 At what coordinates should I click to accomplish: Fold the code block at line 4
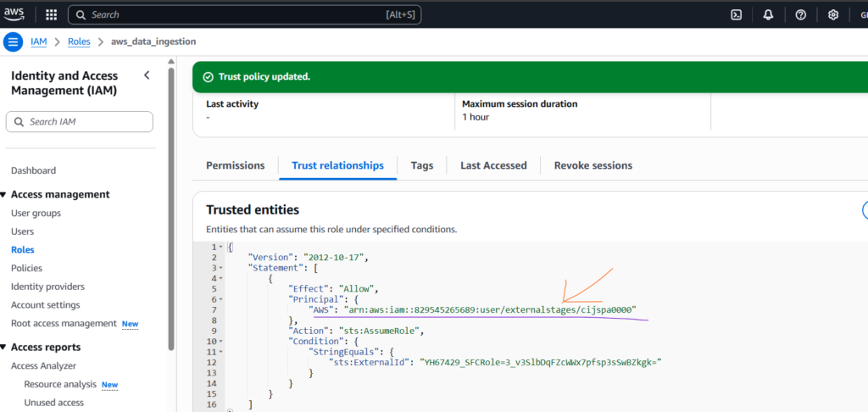221,279
